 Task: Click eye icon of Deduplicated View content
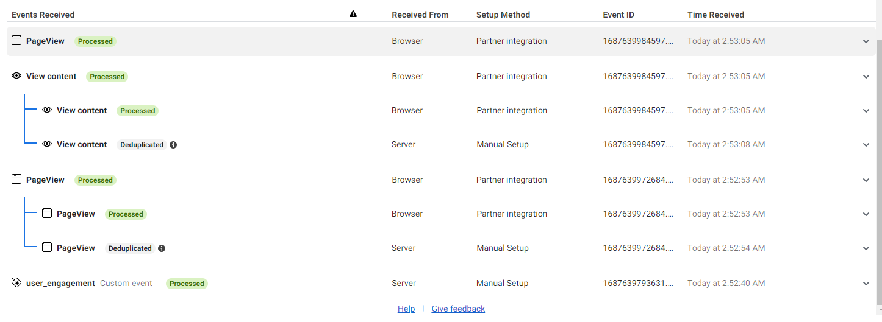click(47, 144)
